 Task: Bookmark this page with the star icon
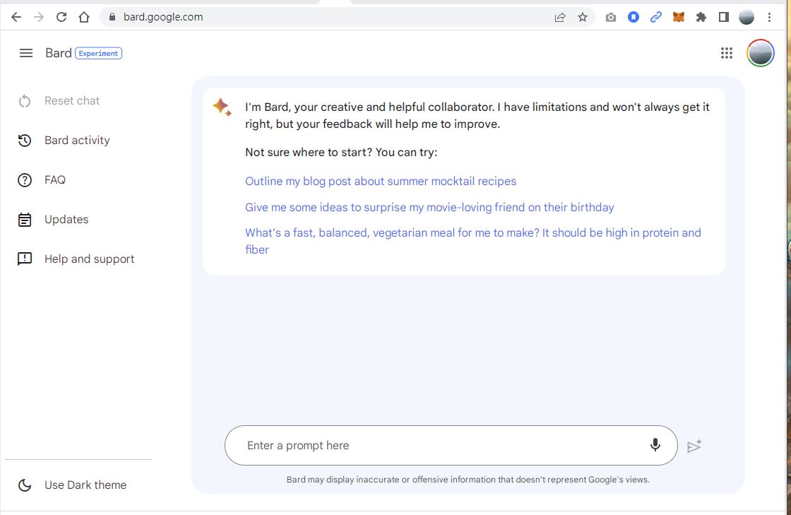[x=583, y=17]
